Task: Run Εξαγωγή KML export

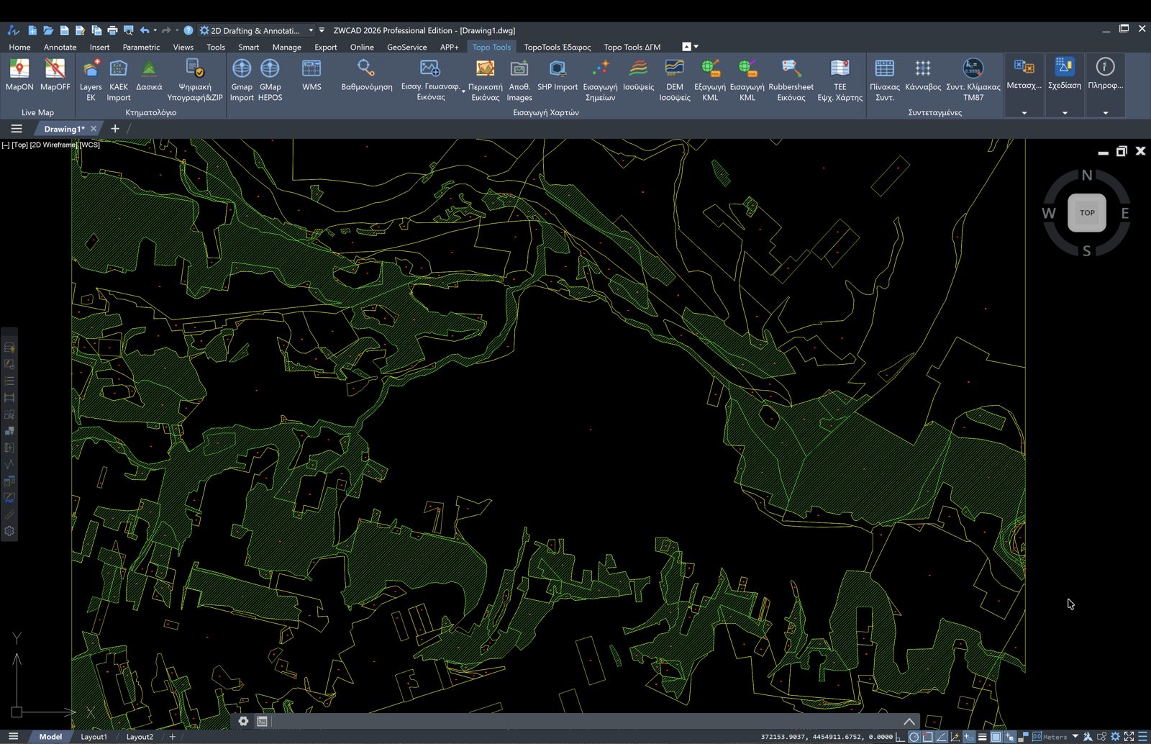Action: point(710,80)
